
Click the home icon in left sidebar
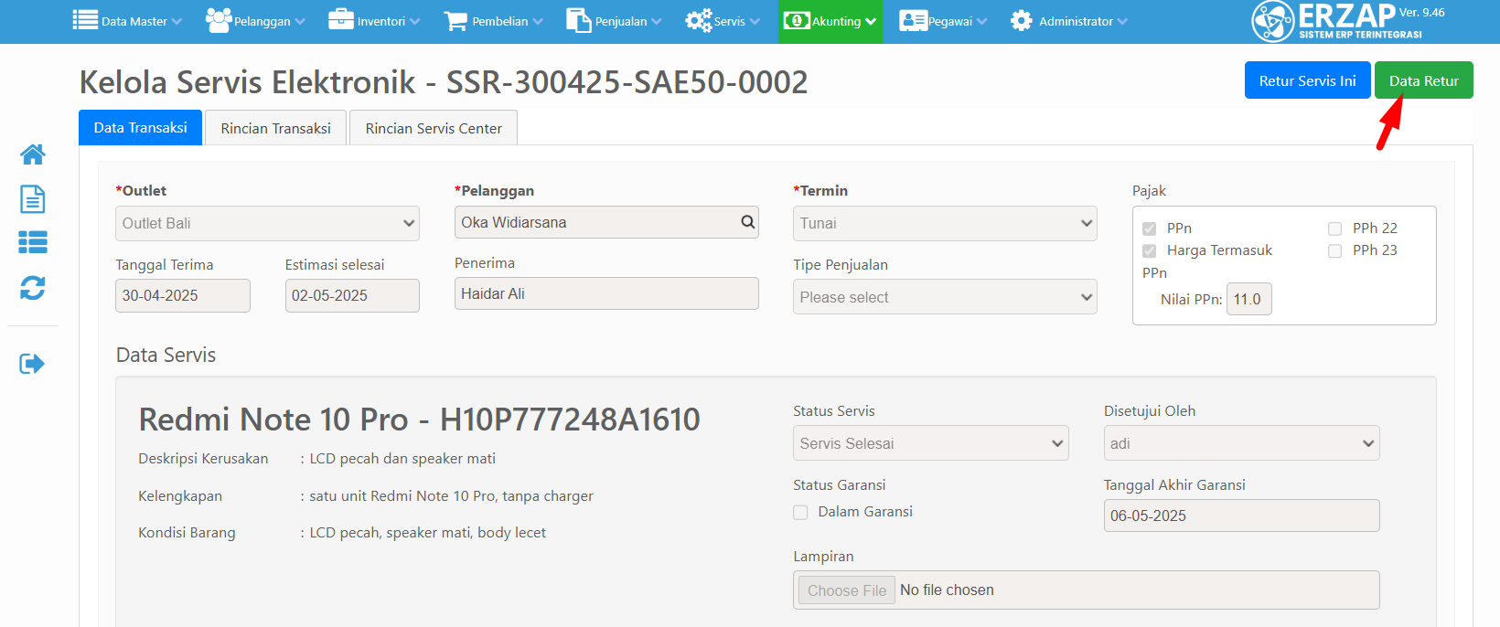click(33, 154)
